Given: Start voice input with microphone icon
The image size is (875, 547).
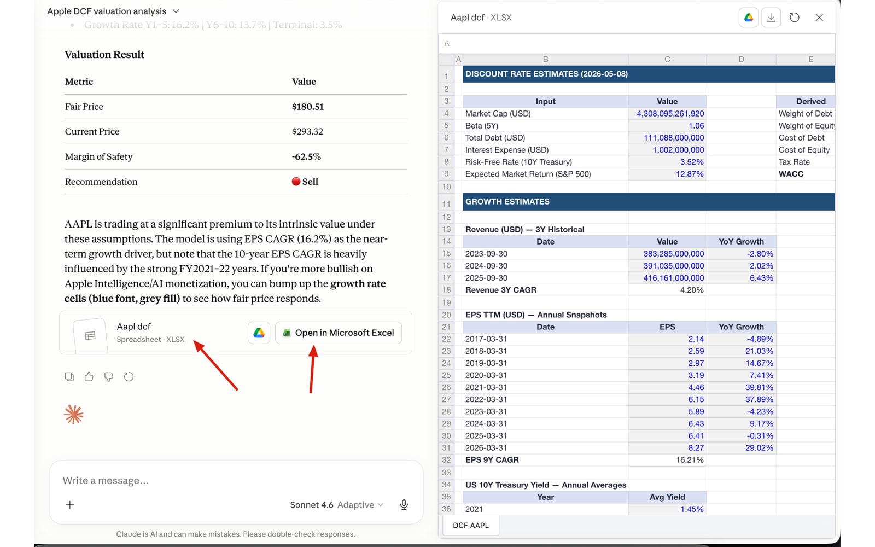Looking at the screenshot, I should (x=404, y=505).
